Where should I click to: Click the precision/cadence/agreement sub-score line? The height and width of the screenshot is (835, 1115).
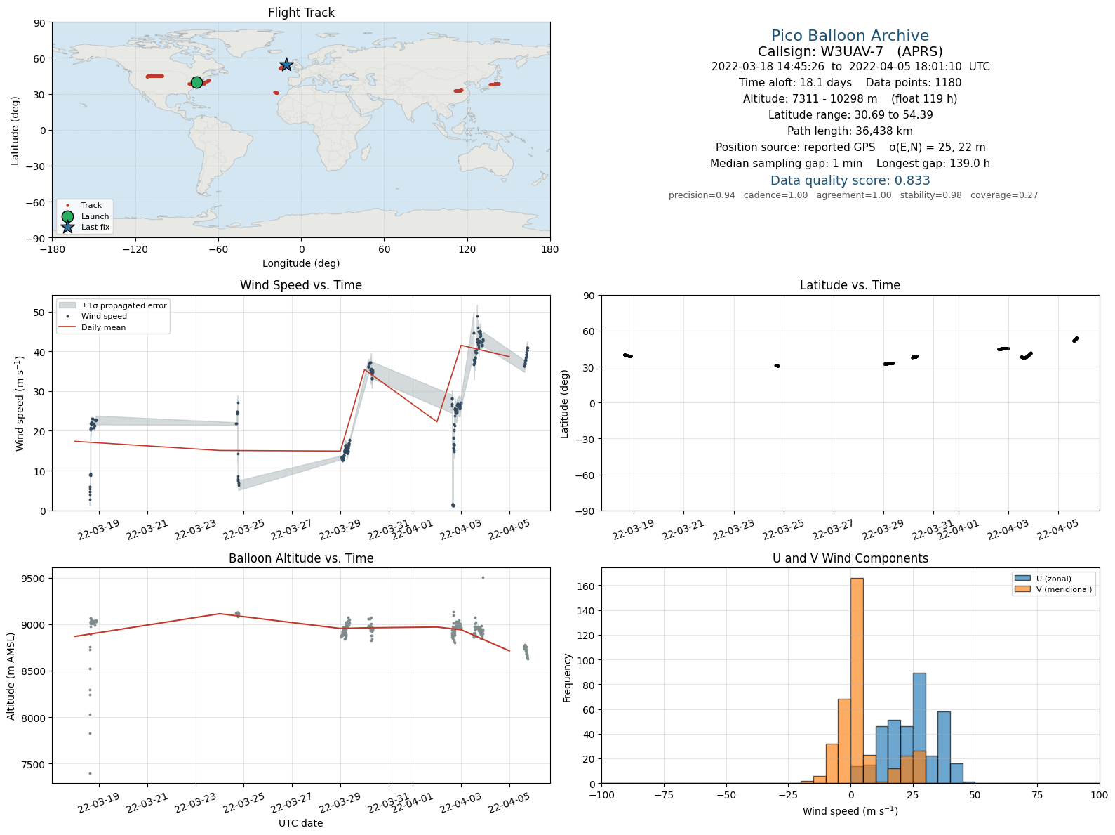[853, 195]
